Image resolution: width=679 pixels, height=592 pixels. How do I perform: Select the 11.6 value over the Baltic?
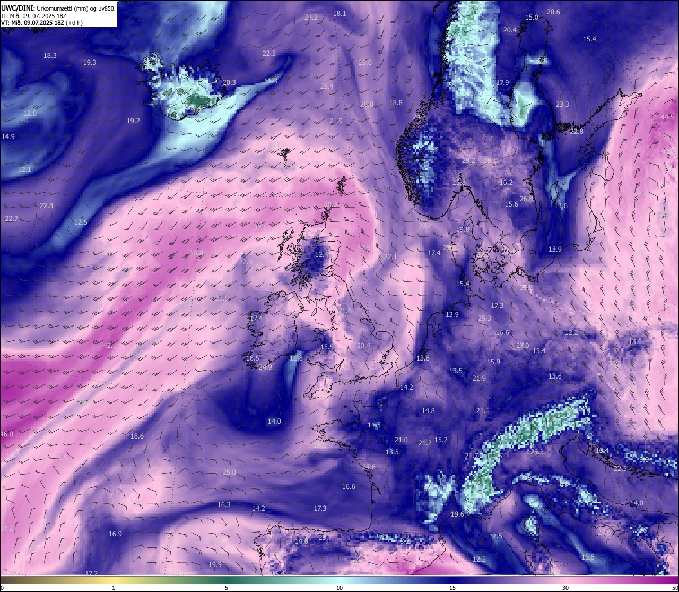(x=561, y=205)
